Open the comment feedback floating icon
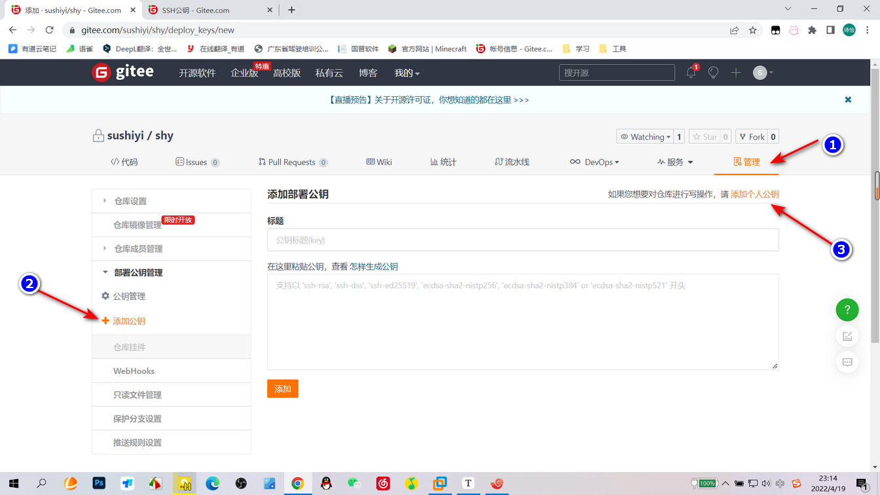This screenshot has height=495, width=880. click(847, 361)
